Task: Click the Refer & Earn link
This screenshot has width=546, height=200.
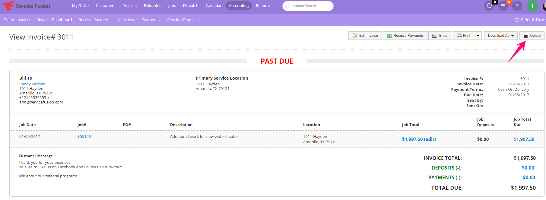Action: tap(533, 20)
